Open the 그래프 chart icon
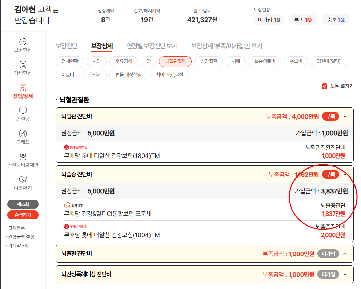The height and width of the screenshot is (289, 361). 23,134
